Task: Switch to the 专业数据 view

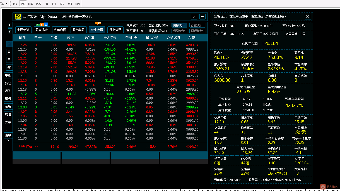Action: coord(97,30)
